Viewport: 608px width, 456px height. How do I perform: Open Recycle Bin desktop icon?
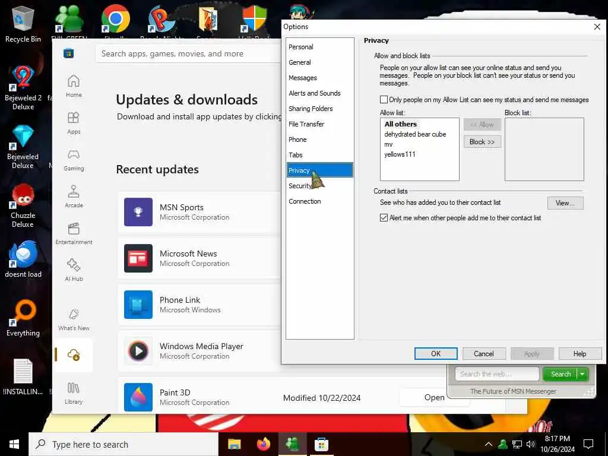[x=23, y=24]
